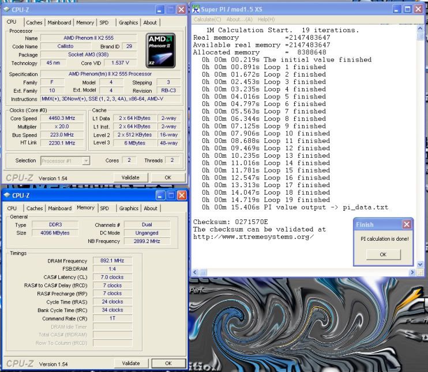Open the Help(H) menu in Super PI
This screenshot has height=372, width=428.
(266, 20)
